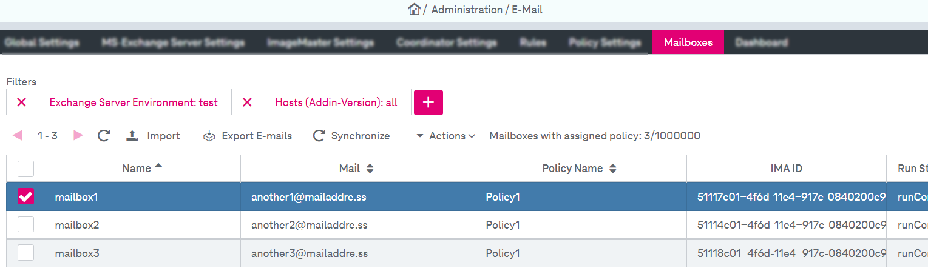Uncheck the mailbox1 row checkbox
The height and width of the screenshot is (268, 928).
pos(25,196)
